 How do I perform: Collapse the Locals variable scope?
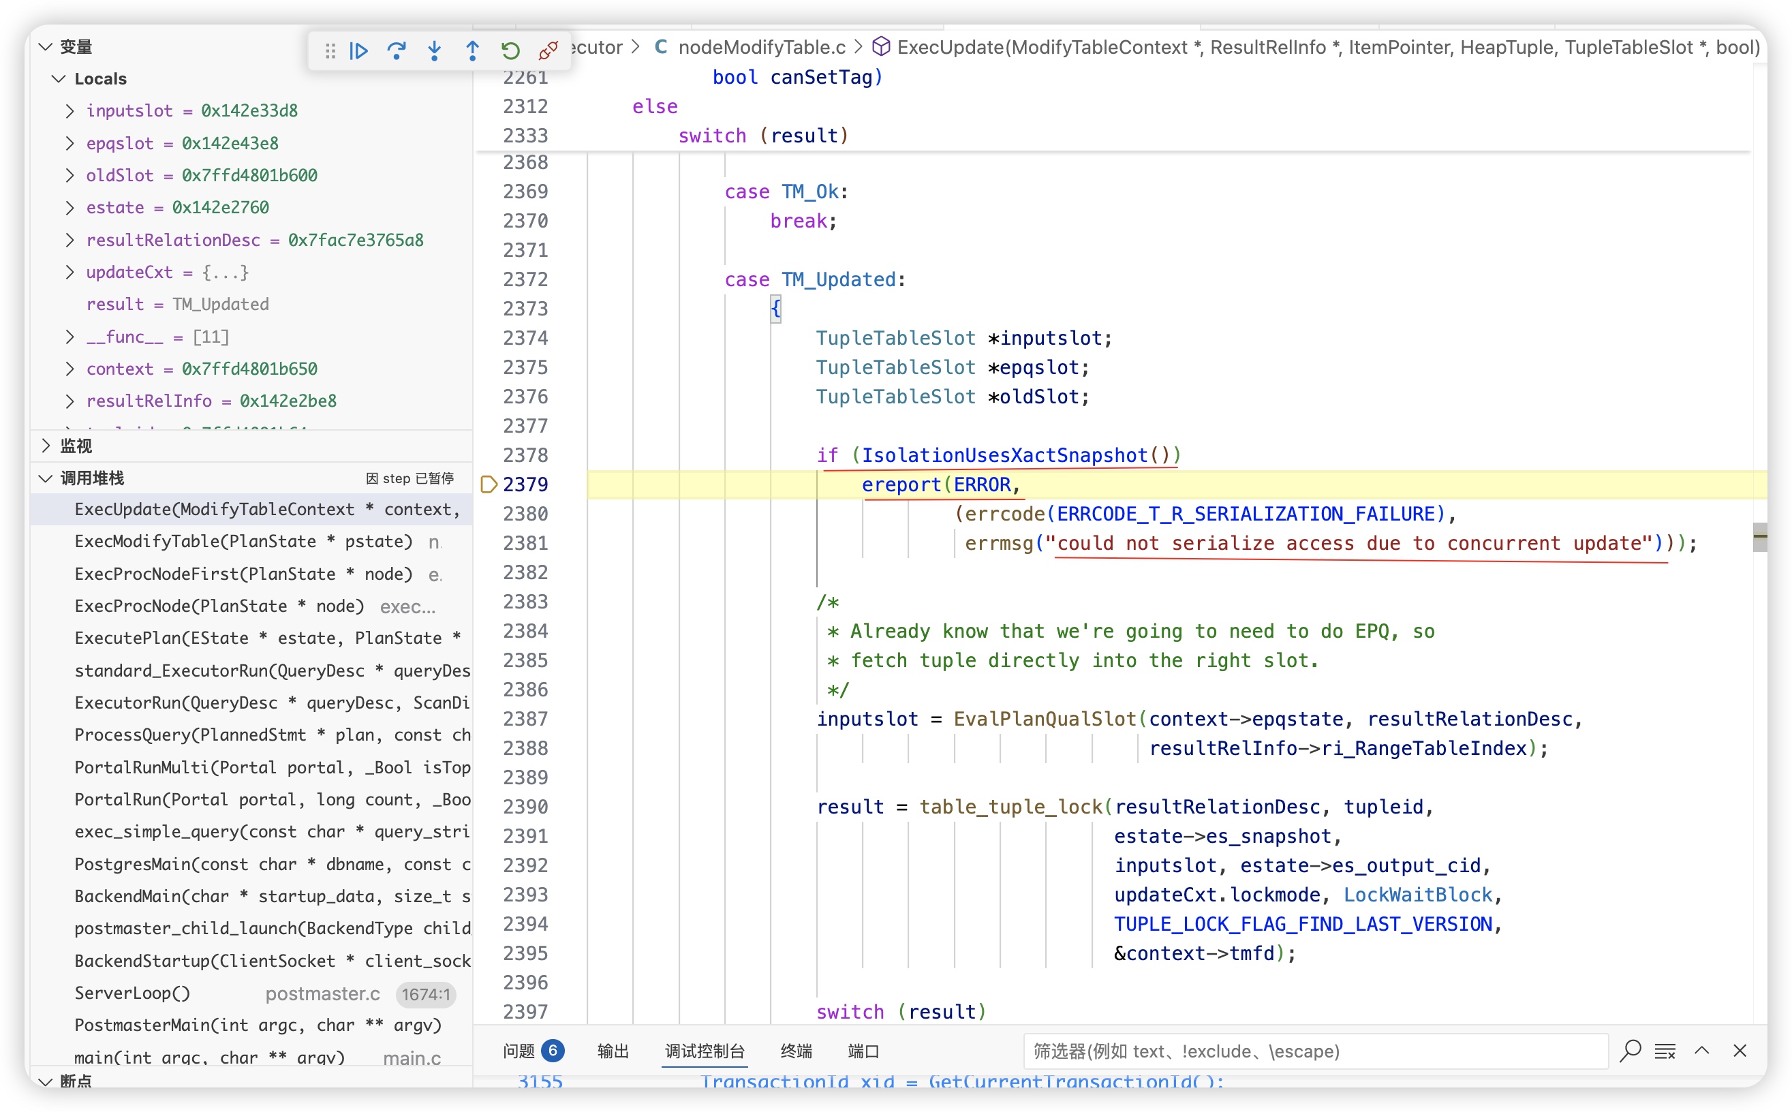pos(59,78)
